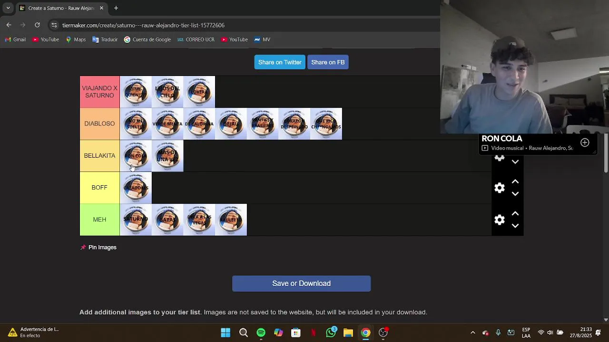Click the BELLAKITA tier label

pos(99,156)
